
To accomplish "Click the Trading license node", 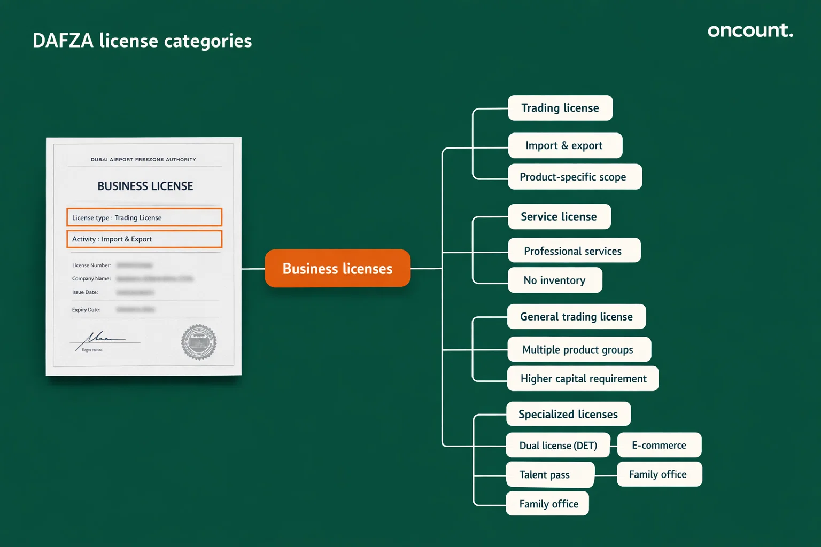I will [560, 108].
